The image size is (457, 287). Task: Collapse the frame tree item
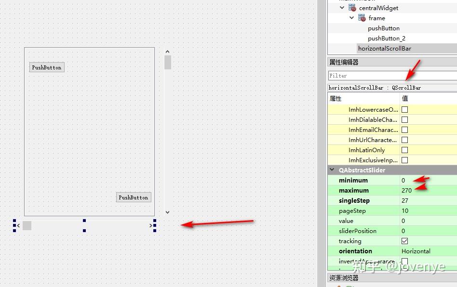pyautogui.click(x=351, y=18)
